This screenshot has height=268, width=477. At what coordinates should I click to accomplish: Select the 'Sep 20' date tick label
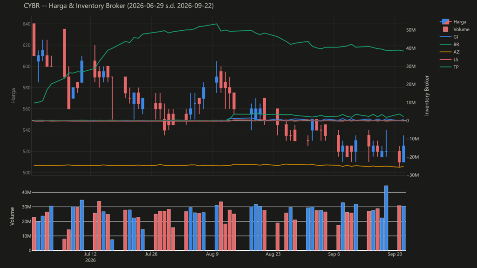coord(395,254)
